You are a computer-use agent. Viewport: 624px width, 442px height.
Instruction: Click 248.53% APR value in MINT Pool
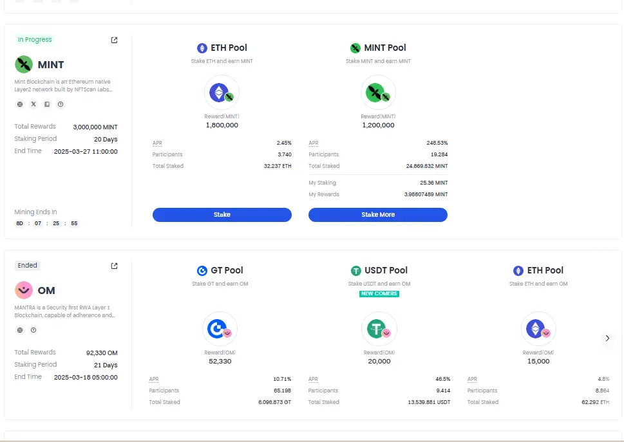(437, 143)
